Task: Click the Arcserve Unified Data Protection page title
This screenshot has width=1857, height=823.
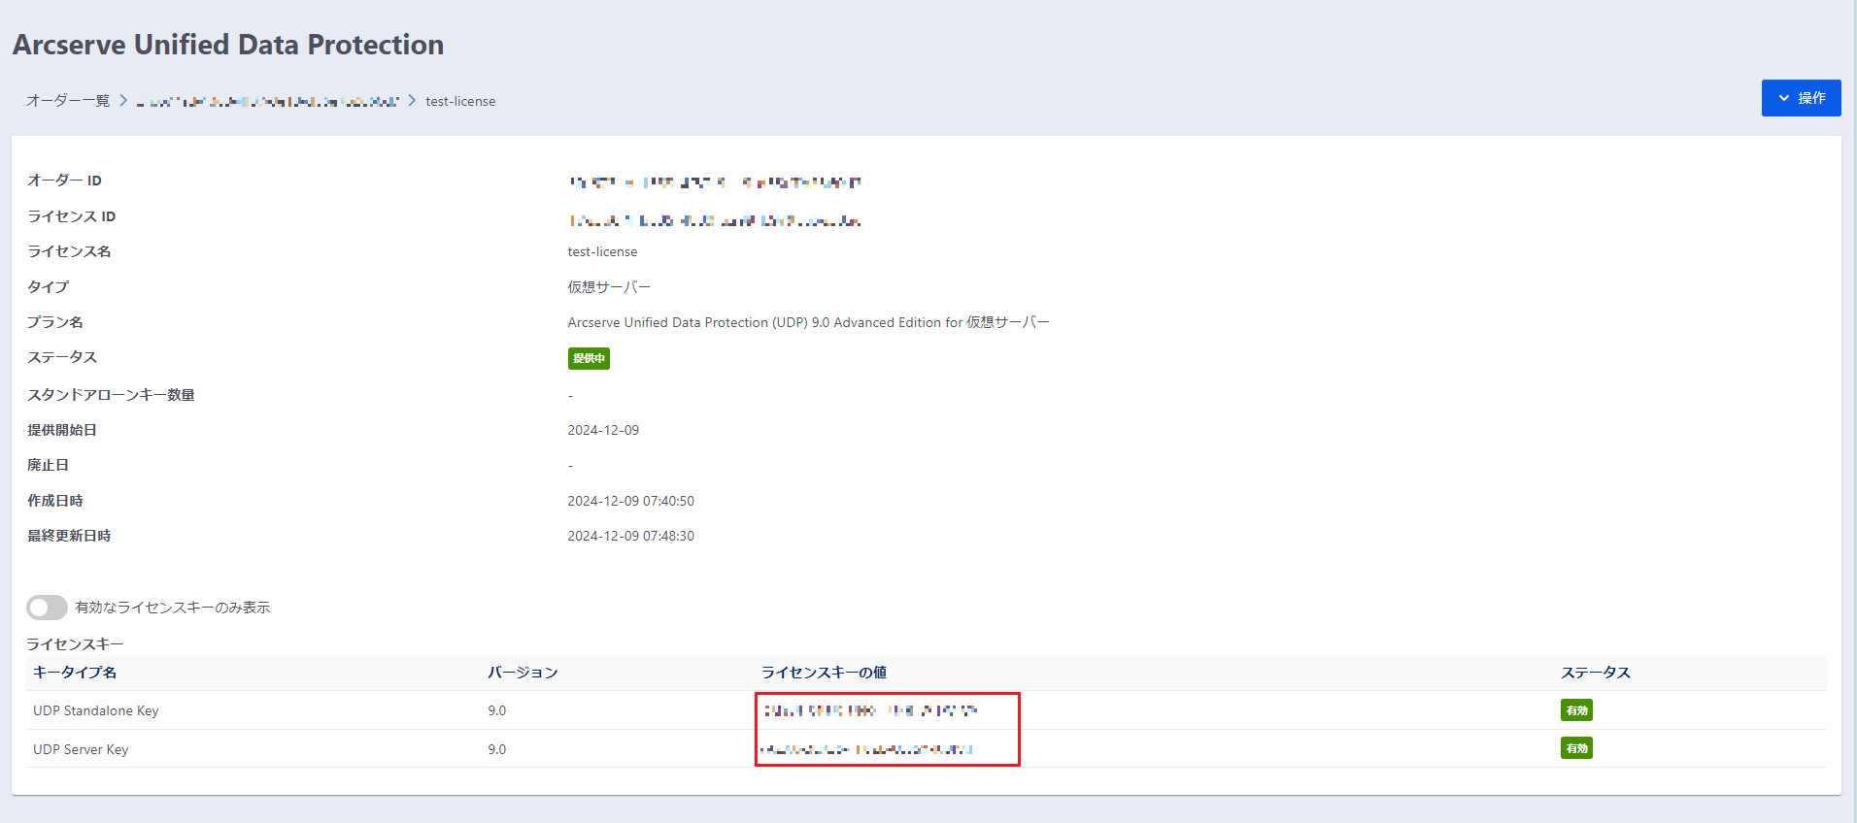Action: (x=228, y=45)
